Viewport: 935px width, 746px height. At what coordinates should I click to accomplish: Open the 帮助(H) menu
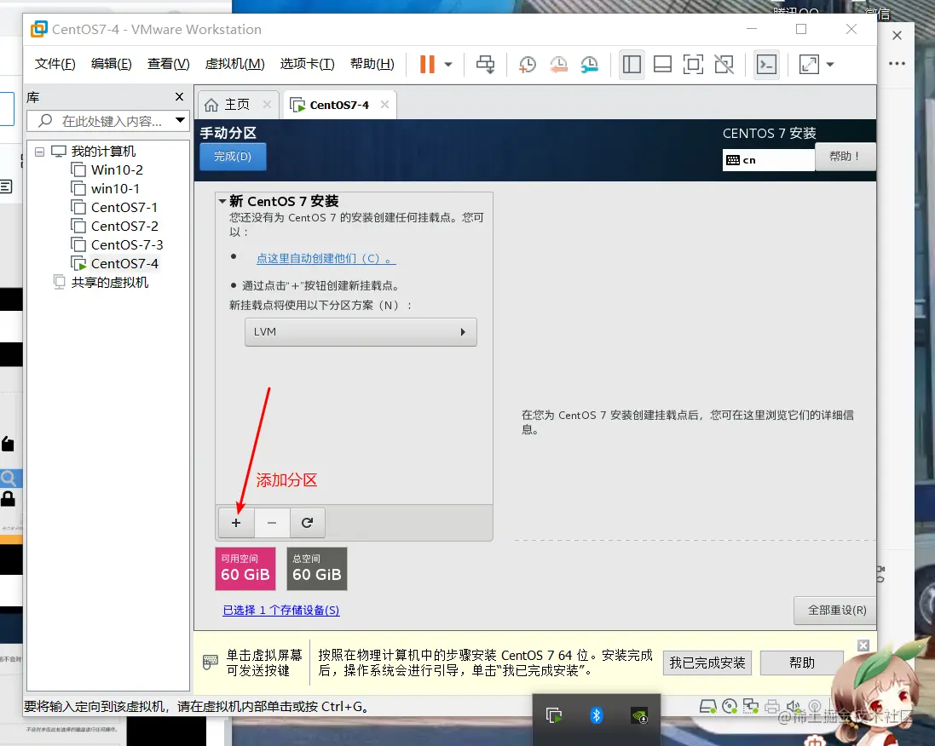(x=372, y=64)
